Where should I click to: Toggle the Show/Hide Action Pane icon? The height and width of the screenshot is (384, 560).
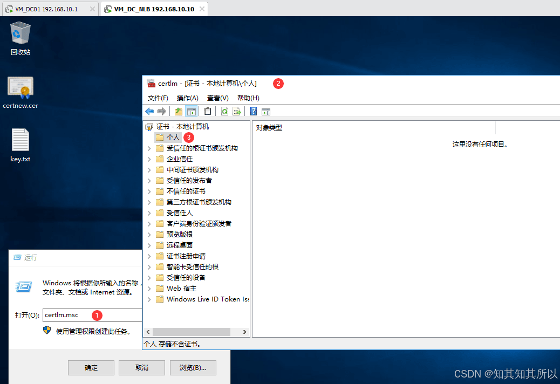click(x=265, y=111)
